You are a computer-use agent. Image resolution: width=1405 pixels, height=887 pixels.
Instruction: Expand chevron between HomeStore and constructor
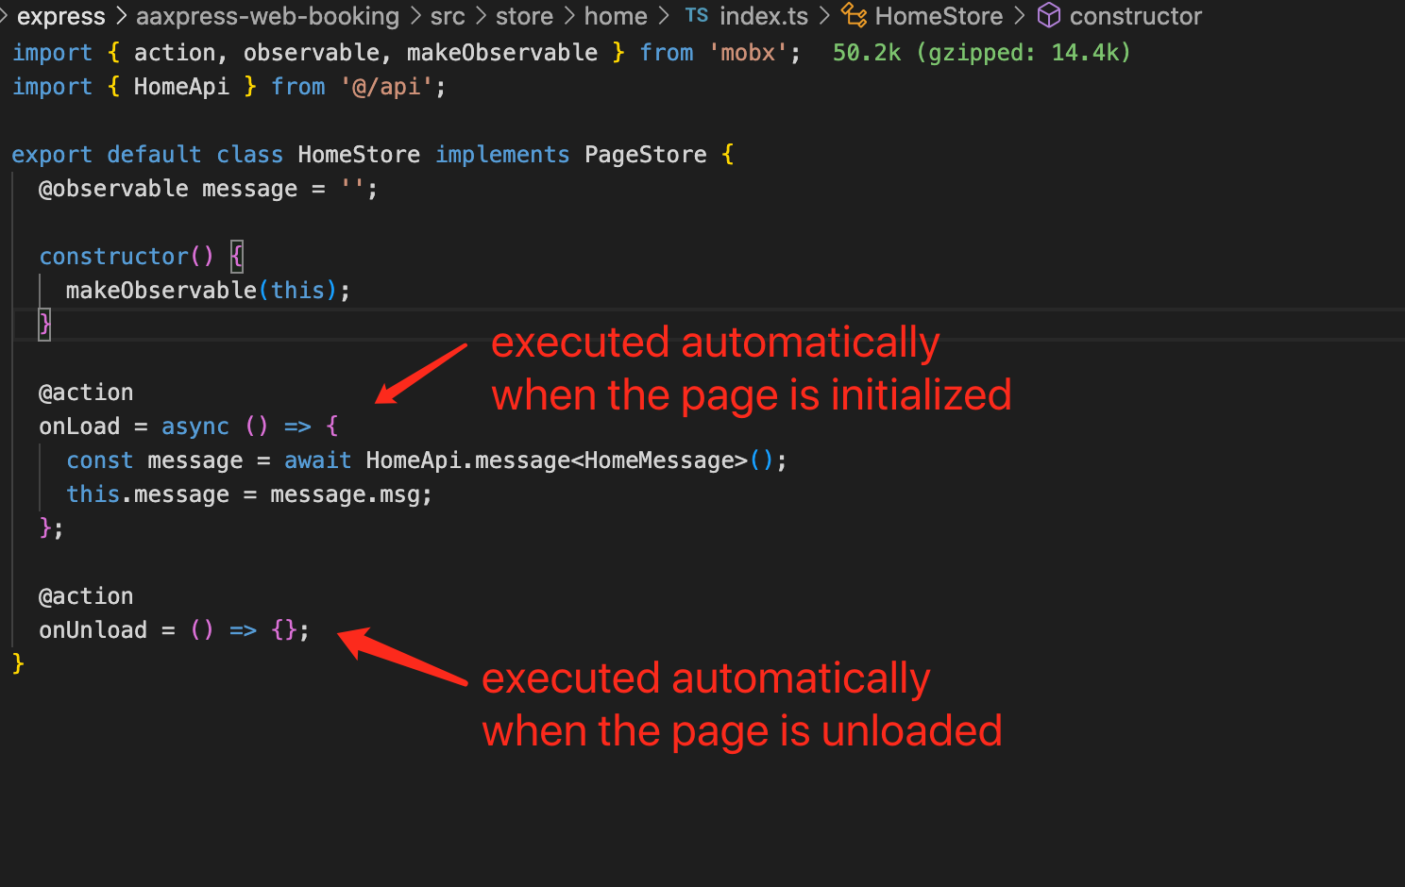pos(1020,16)
